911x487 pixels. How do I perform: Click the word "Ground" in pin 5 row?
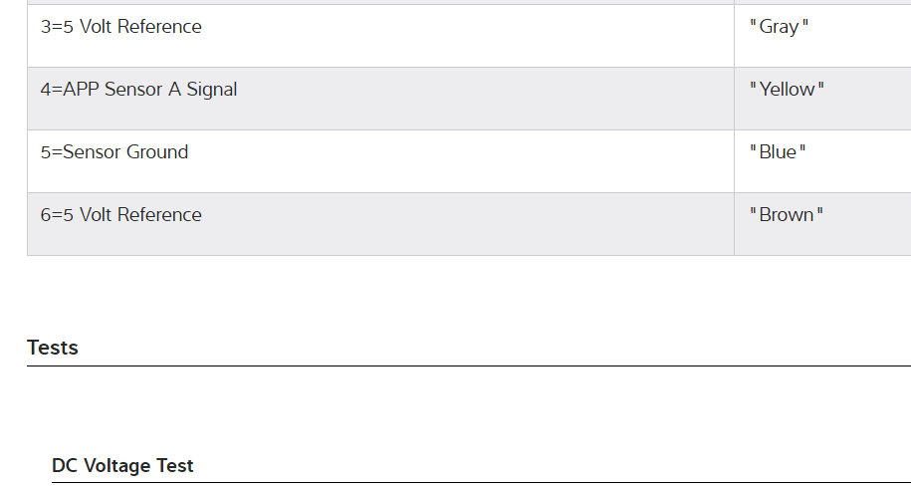(157, 152)
